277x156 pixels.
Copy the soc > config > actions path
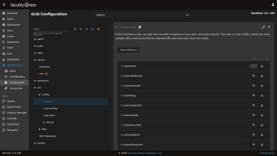coord(140,27)
